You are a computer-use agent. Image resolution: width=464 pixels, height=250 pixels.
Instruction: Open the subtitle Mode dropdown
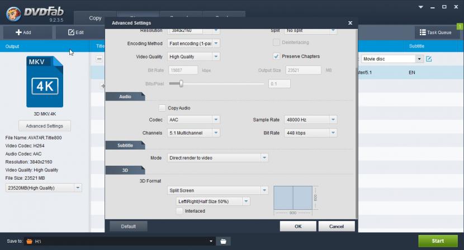click(217, 158)
